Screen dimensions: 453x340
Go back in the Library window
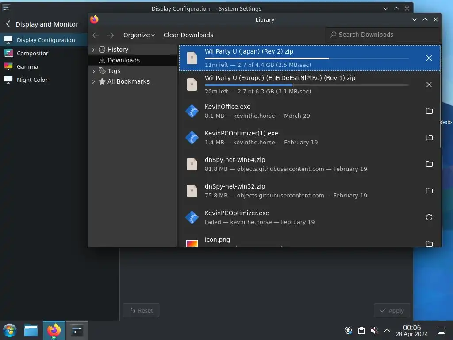(96, 35)
